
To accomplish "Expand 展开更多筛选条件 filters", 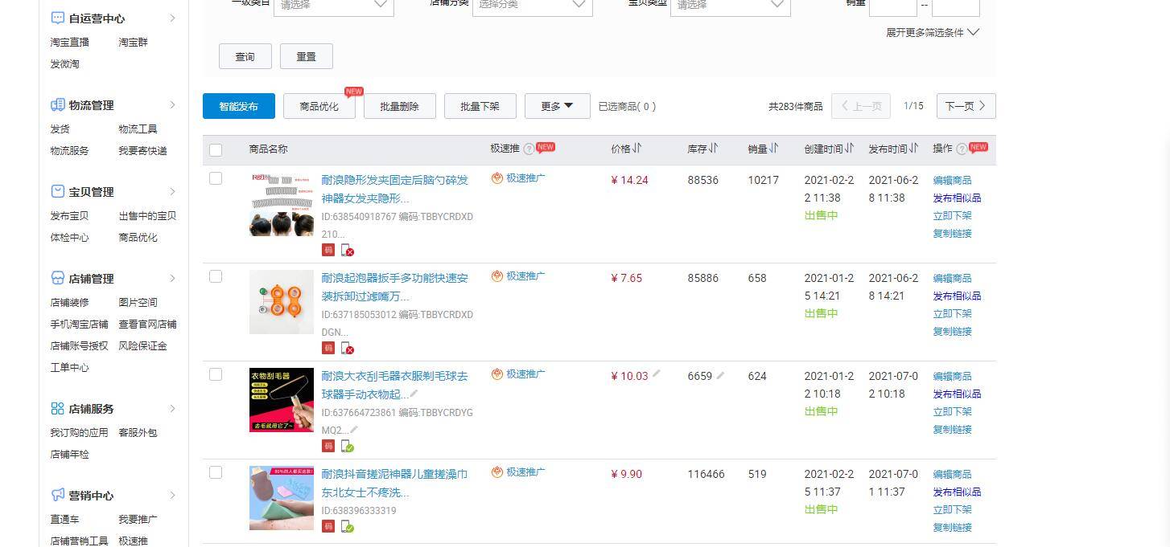I will [932, 33].
